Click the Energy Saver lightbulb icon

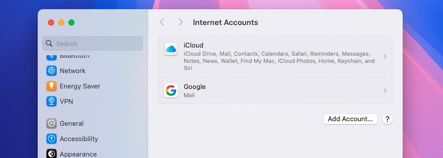tap(52, 86)
